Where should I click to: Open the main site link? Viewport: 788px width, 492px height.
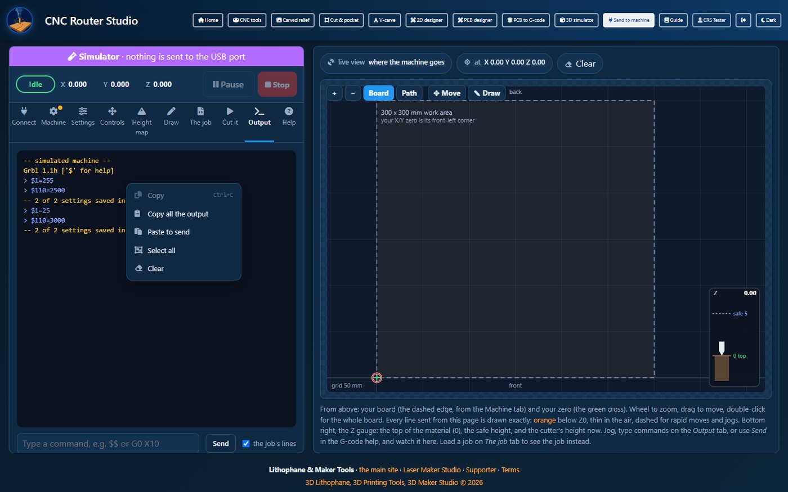pos(378,470)
